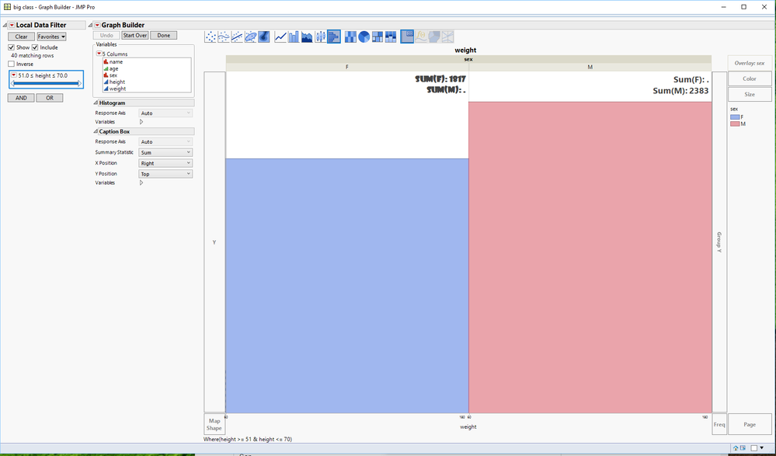
Task: Click the Overlay: sex drop zone
Action: click(x=750, y=64)
